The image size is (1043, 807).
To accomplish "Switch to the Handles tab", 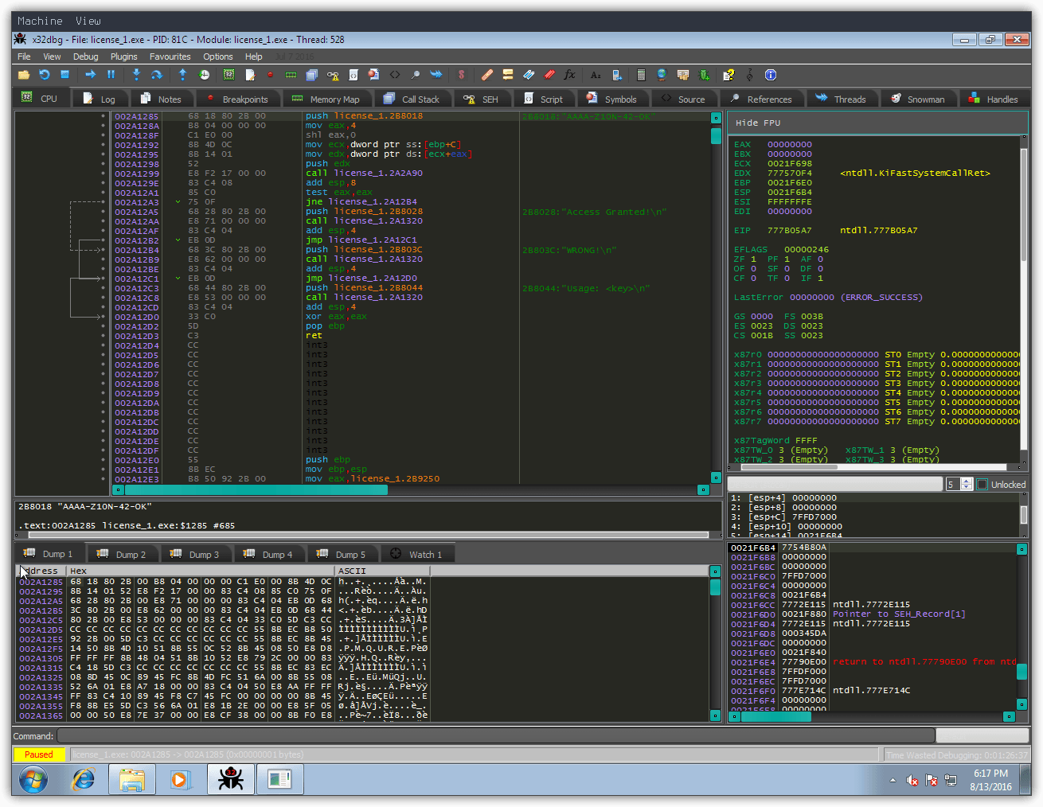I will 994,99.
